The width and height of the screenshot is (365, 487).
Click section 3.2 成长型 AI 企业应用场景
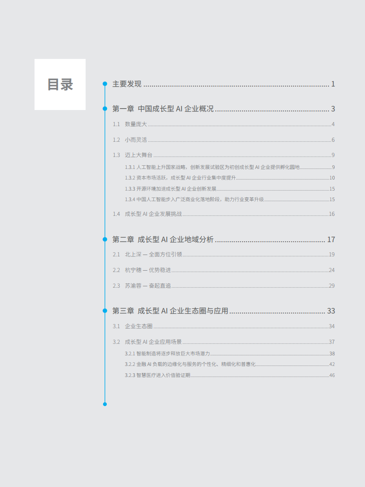(x=153, y=342)
